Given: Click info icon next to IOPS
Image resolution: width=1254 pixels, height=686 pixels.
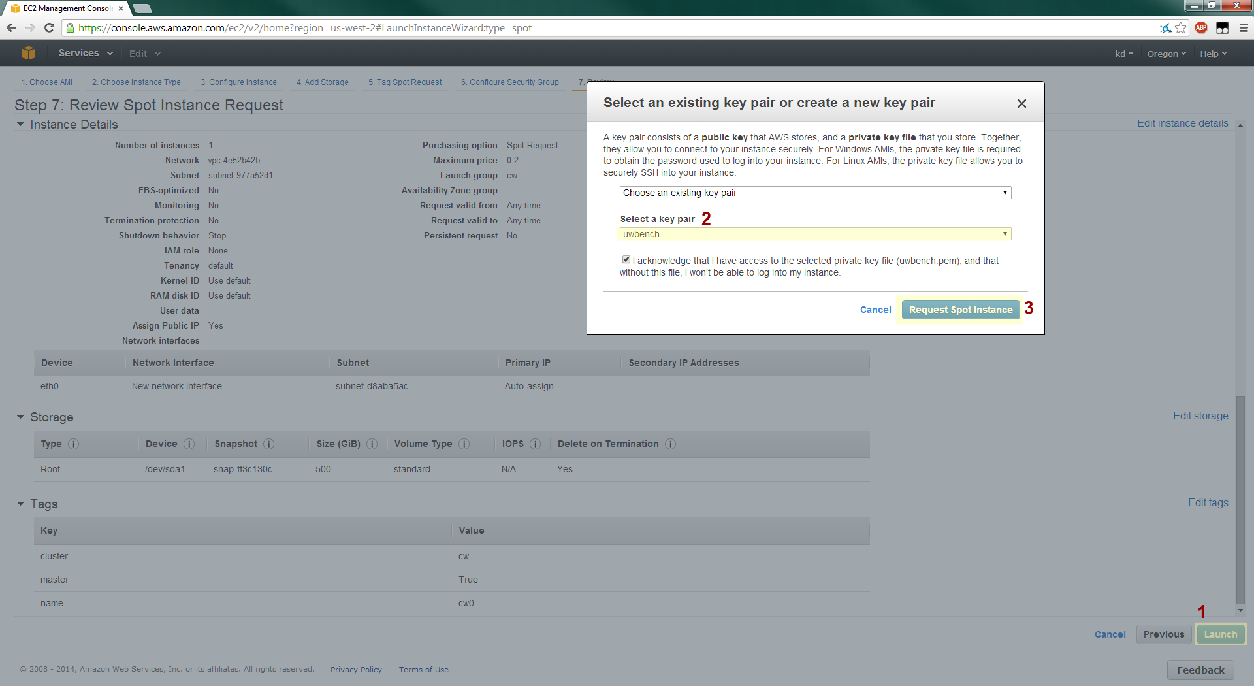Looking at the screenshot, I should click(535, 444).
